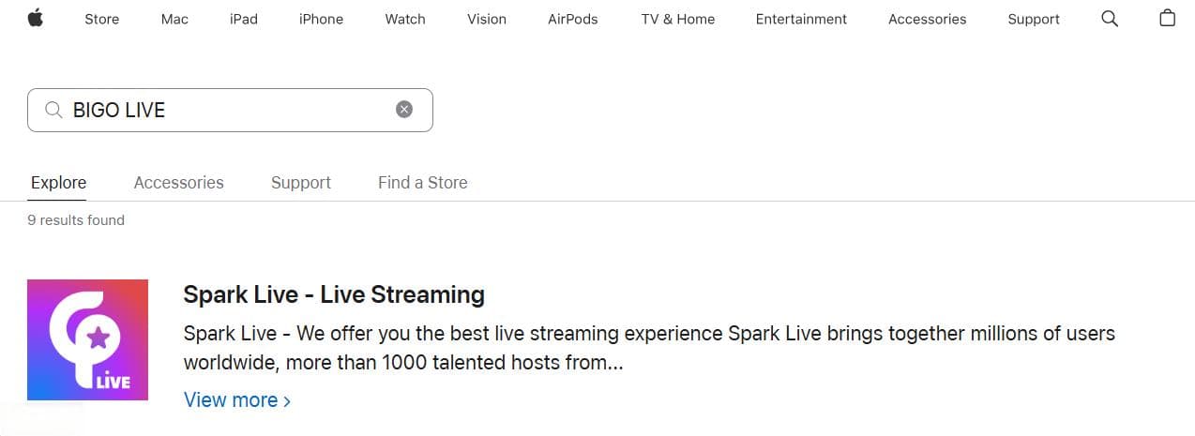Click the View more link

click(x=237, y=400)
